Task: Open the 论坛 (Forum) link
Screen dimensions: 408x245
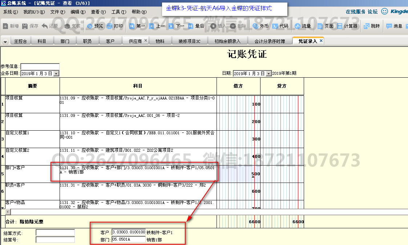Action: [x=372, y=12]
